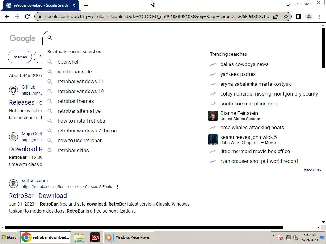Click the lock icon in address bar
This screenshot has width=326, height=244.
click(x=40, y=17)
